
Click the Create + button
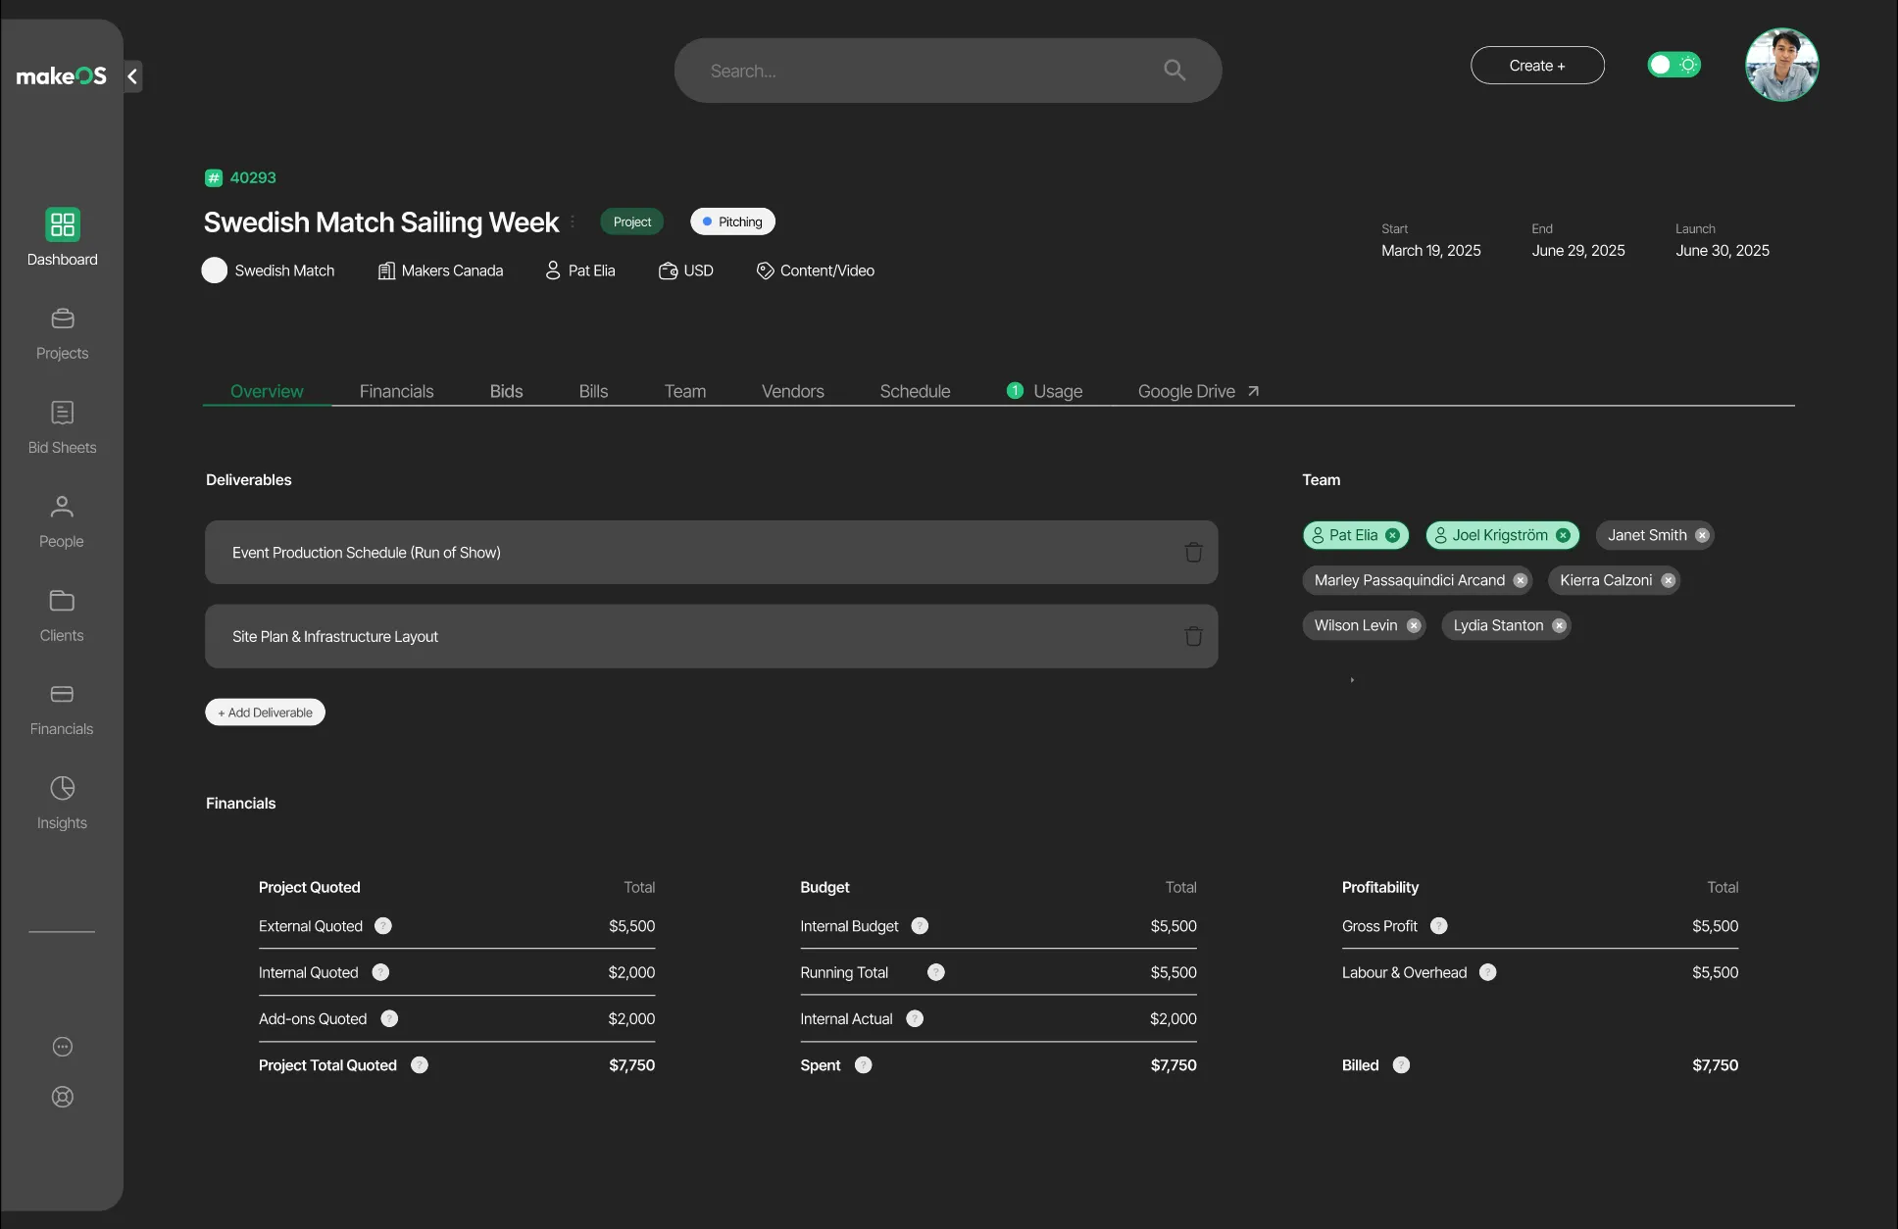(1536, 66)
